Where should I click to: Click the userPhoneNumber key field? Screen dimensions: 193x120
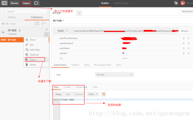coord(88,38)
